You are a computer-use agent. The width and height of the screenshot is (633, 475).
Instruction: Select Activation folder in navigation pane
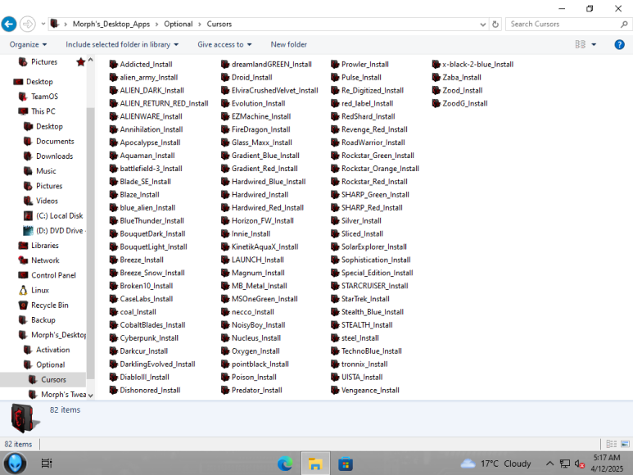53,350
